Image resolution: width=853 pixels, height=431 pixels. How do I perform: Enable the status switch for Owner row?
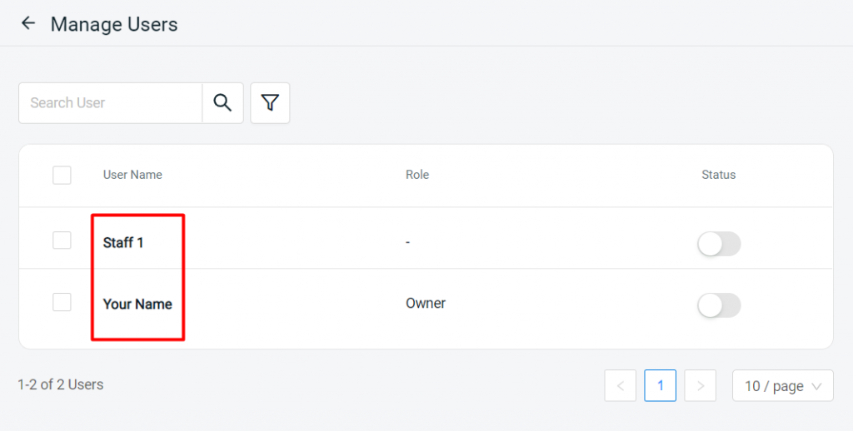719,305
